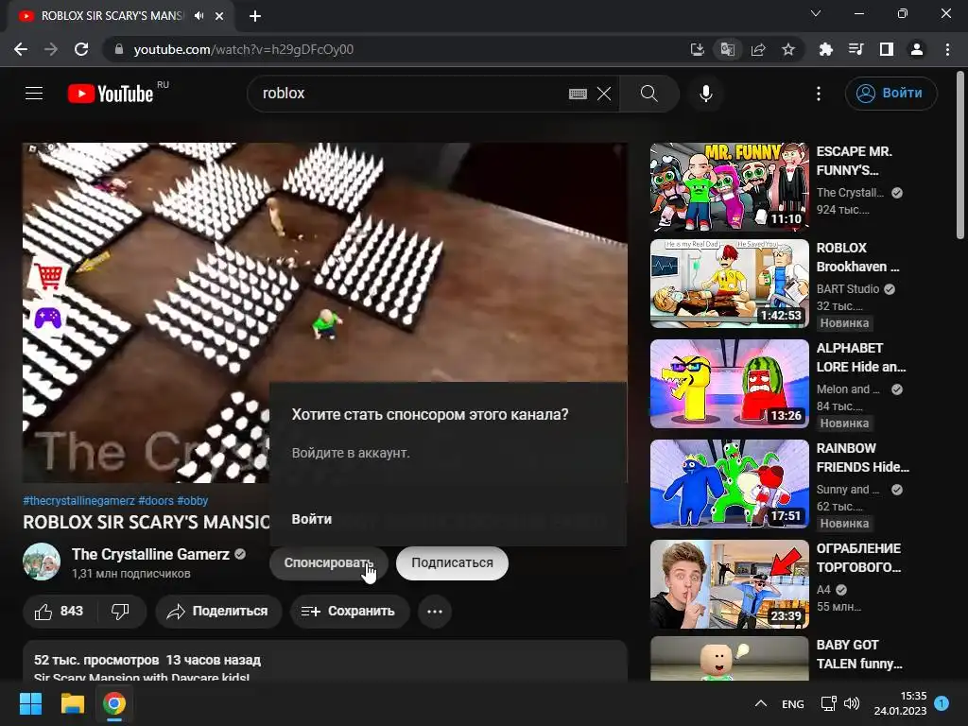Open The Crystalline Gamerz channel name
968x726 pixels.
[x=150, y=554]
